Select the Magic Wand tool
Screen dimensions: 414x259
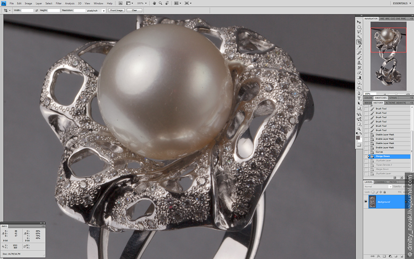359,37
